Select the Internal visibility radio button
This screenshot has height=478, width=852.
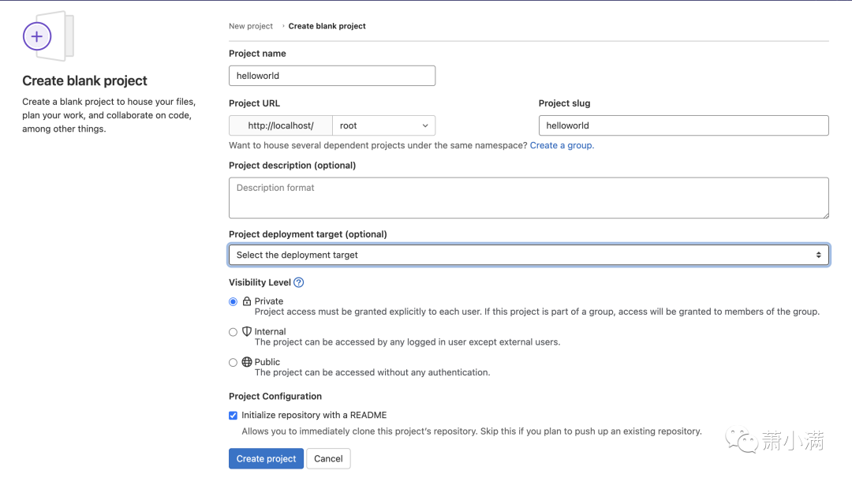click(x=233, y=332)
